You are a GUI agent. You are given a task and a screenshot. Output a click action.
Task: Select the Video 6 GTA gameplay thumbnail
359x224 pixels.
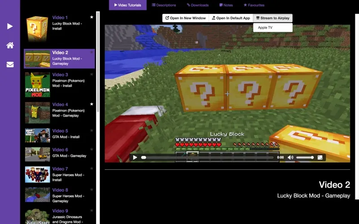37,155
